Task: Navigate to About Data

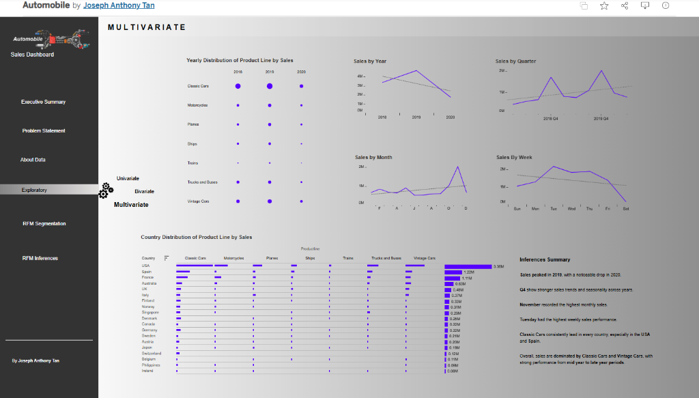Action: 33,160
